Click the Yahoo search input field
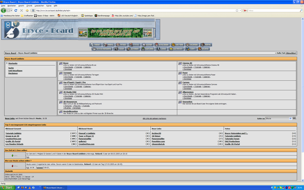 coord(274,11)
